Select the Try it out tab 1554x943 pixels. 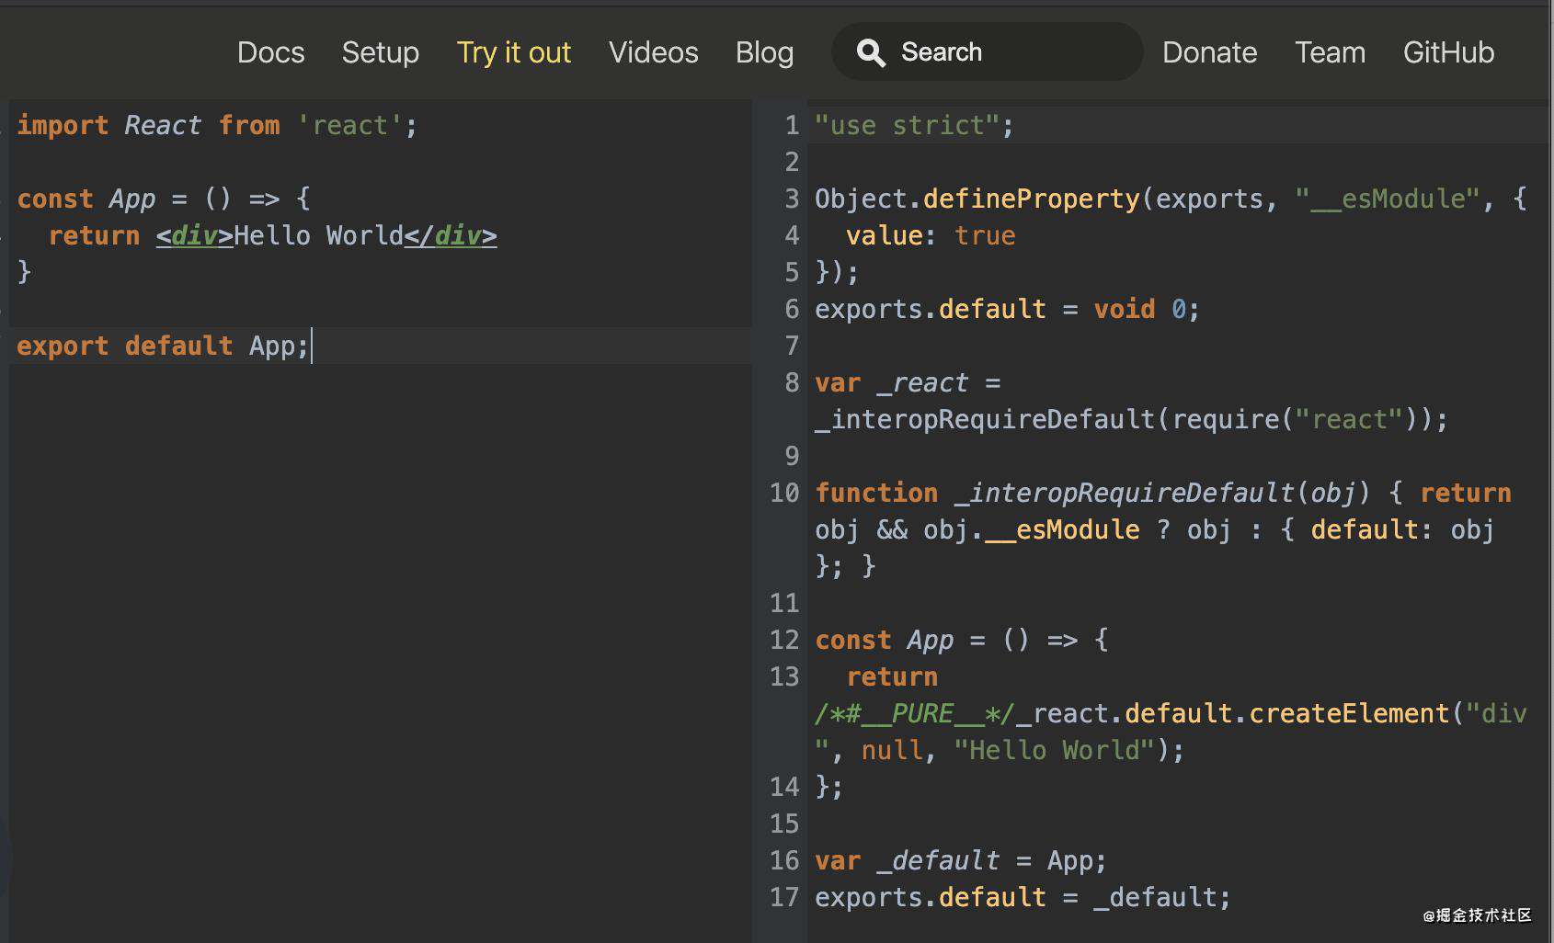[x=514, y=52]
